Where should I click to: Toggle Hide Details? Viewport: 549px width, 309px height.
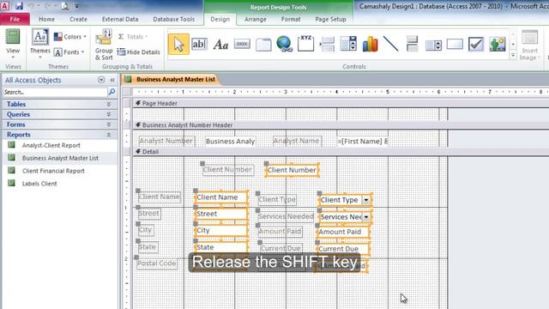click(138, 52)
